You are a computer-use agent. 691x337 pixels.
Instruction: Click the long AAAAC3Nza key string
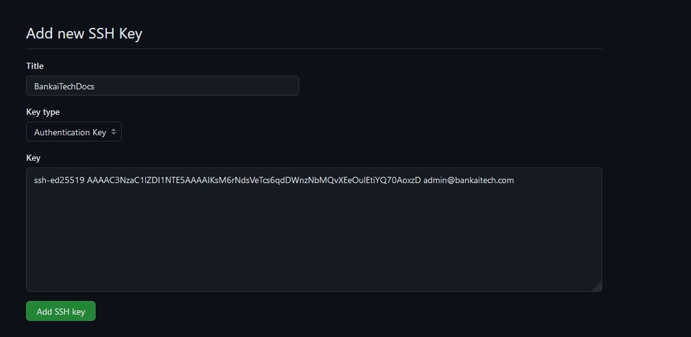[253, 181]
